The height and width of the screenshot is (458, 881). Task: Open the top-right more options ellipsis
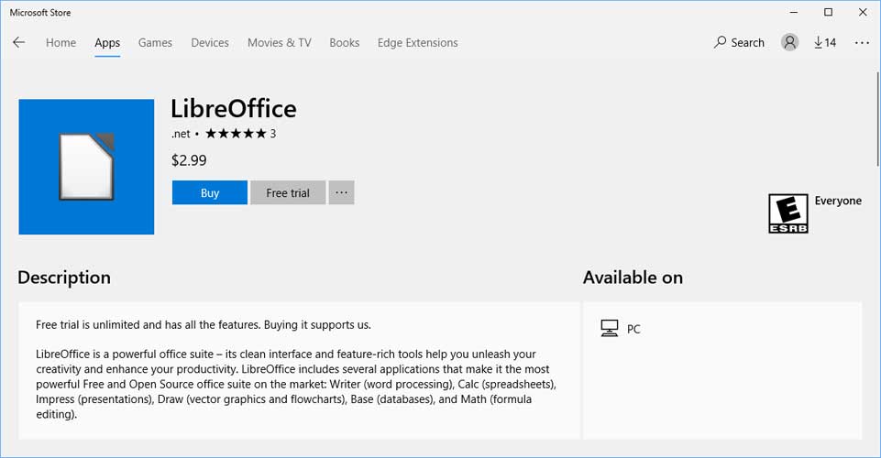(x=862, y=43)
